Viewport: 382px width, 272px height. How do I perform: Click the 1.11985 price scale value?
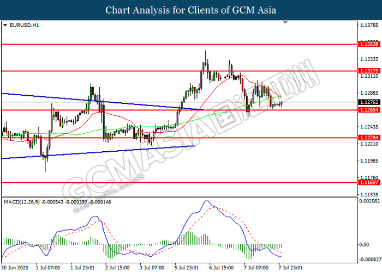click(x=369, y=160)
